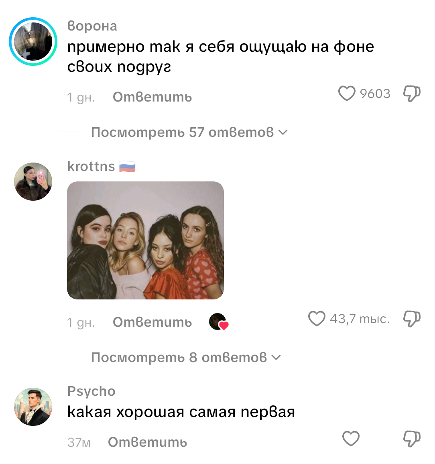Open the creator-liked avatar badge with heart
The height and width of the screenshot is (464, 435).
219,322
